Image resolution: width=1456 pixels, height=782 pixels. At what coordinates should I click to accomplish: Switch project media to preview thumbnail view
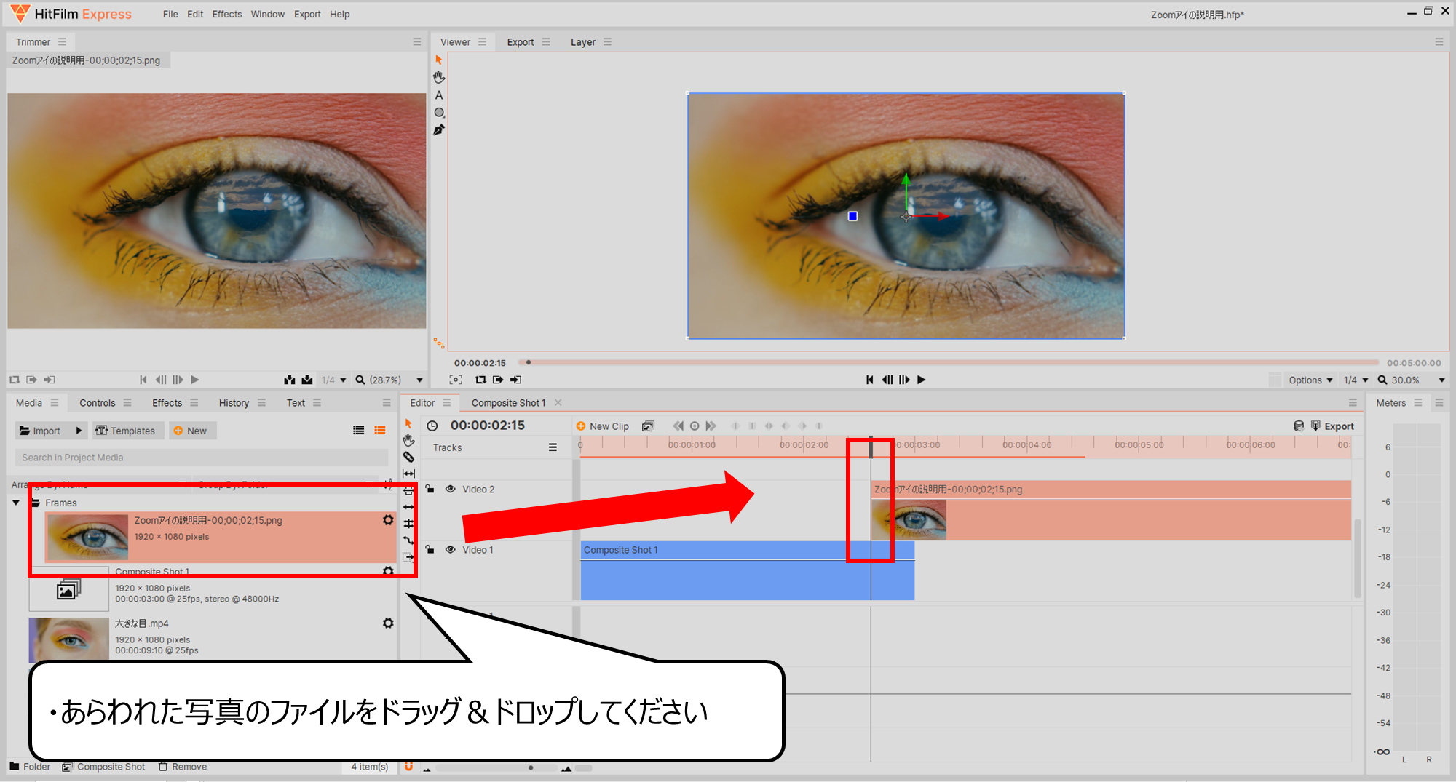(380, 431)
